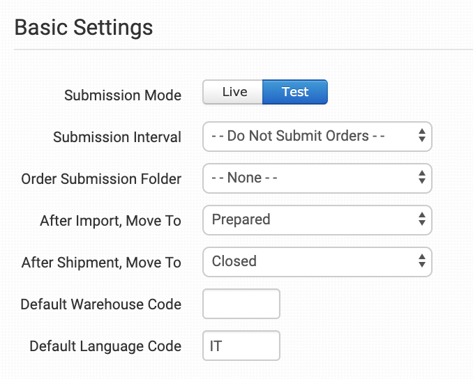
Task: Click the After Shipment, Move To label
Action: tap(101, 263)
